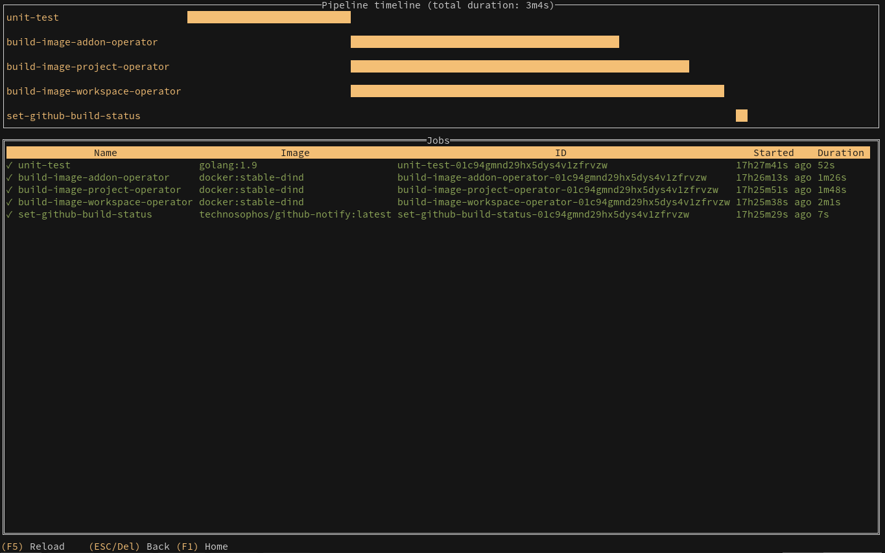The width and height of the screenshot is (885, 553).
Task: Click the Name column header
Action: (x=106, y=153)
